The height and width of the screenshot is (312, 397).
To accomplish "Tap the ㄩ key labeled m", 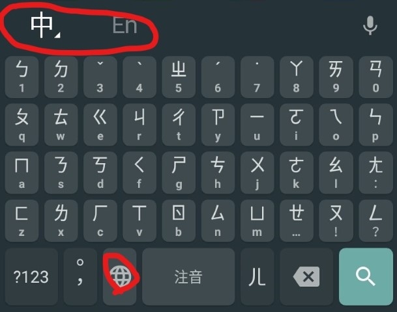I will tap(257, 221).
